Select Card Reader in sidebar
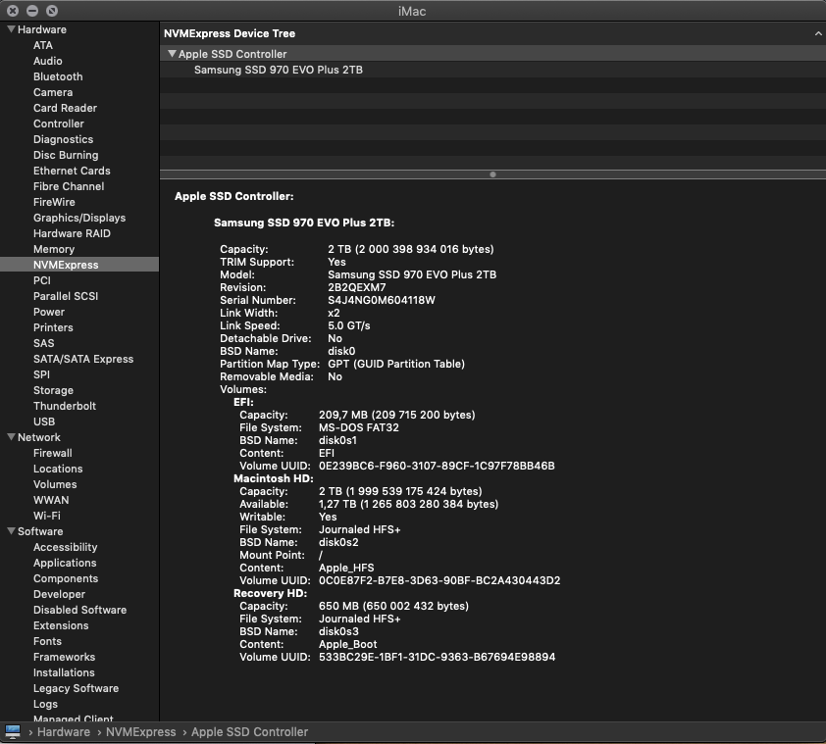The image size is (826, 744). (65, 108)
